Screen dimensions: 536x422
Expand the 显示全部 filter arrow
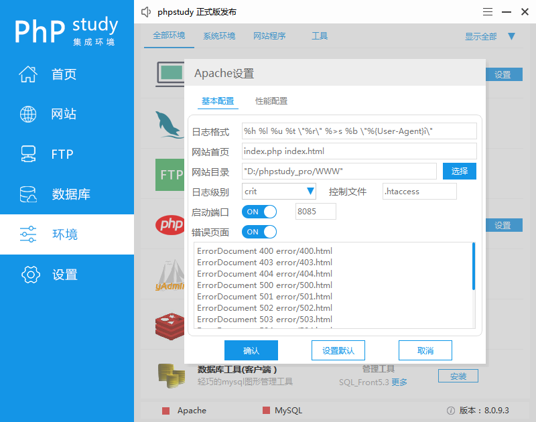[x=511, y=36]
